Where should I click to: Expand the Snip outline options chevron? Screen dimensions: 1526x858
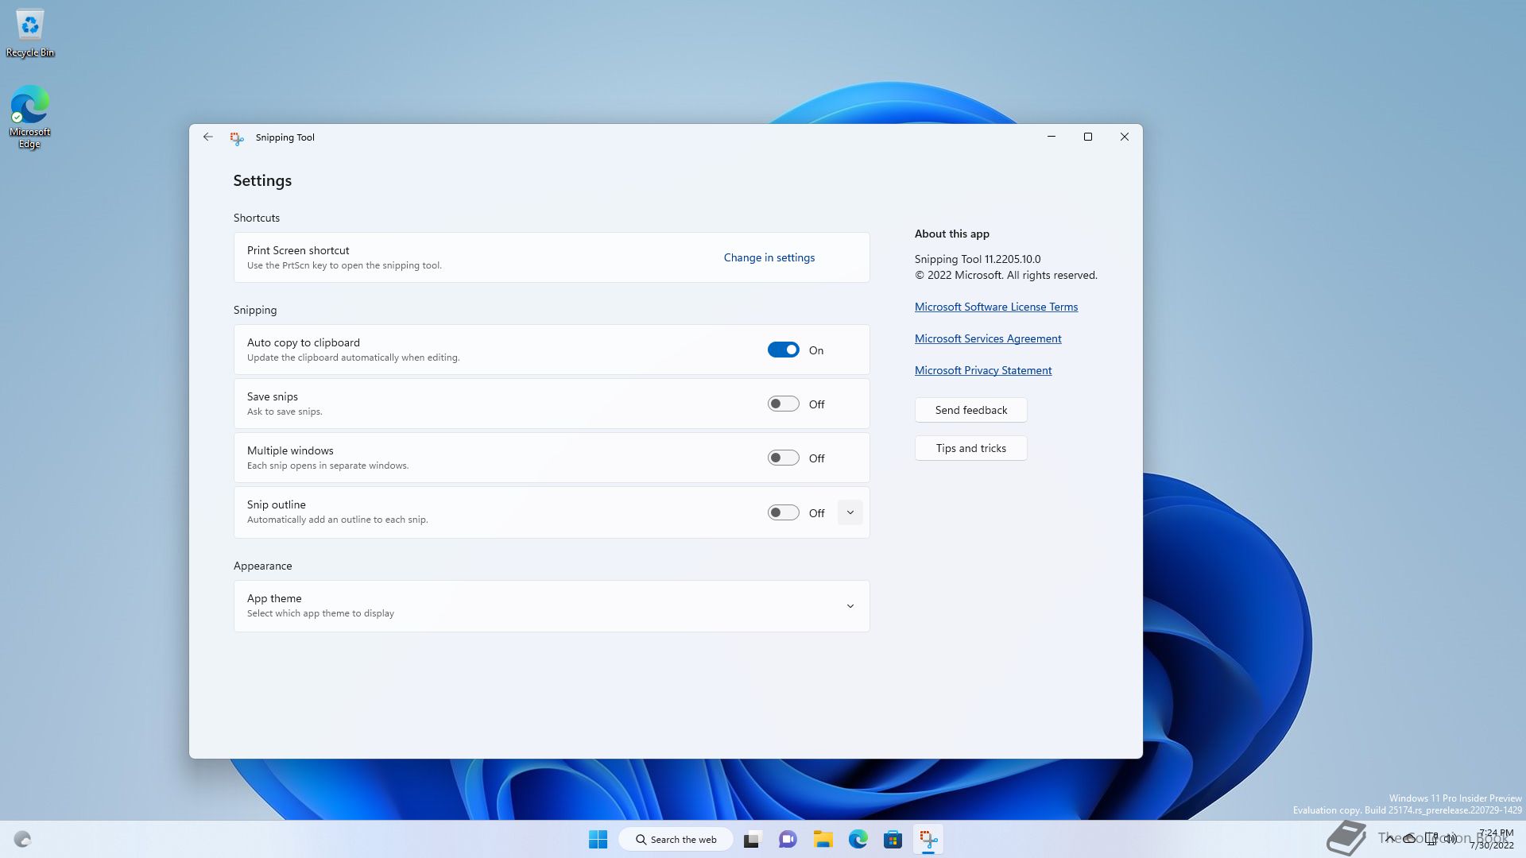850,512
